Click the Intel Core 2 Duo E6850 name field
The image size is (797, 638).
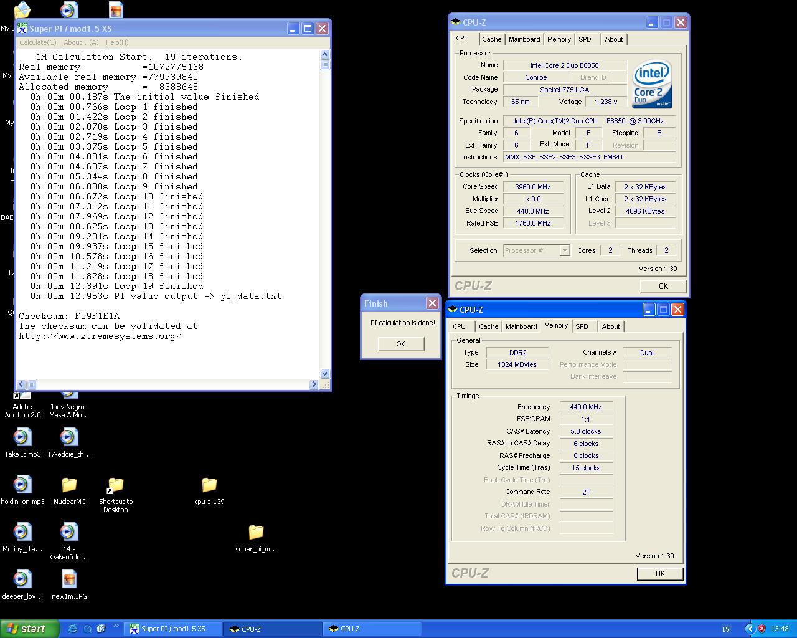pyautogui.click(x=565, y=65)
